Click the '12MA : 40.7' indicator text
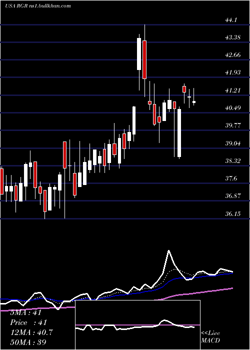 coord(31,332)
